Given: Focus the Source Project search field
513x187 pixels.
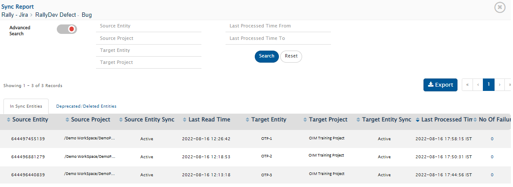Looking at the screenshot, I should [148, 39].
